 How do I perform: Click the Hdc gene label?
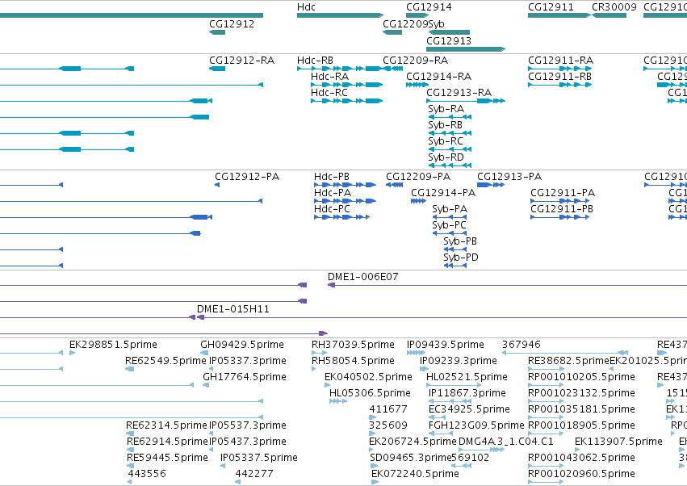point(306,7)
